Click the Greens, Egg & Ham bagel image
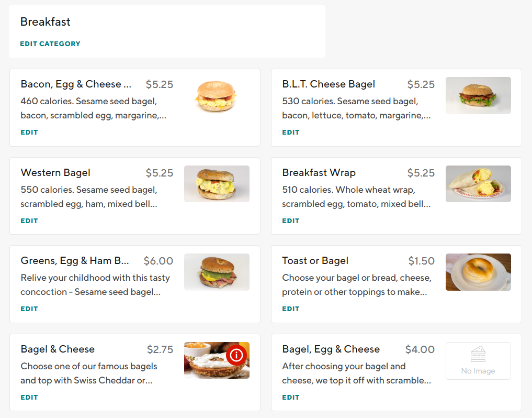Screen dimensions: 532x418 coord(217,272)
